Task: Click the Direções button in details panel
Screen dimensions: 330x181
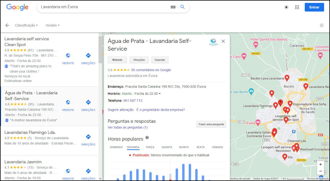Action: coord(139,60)
